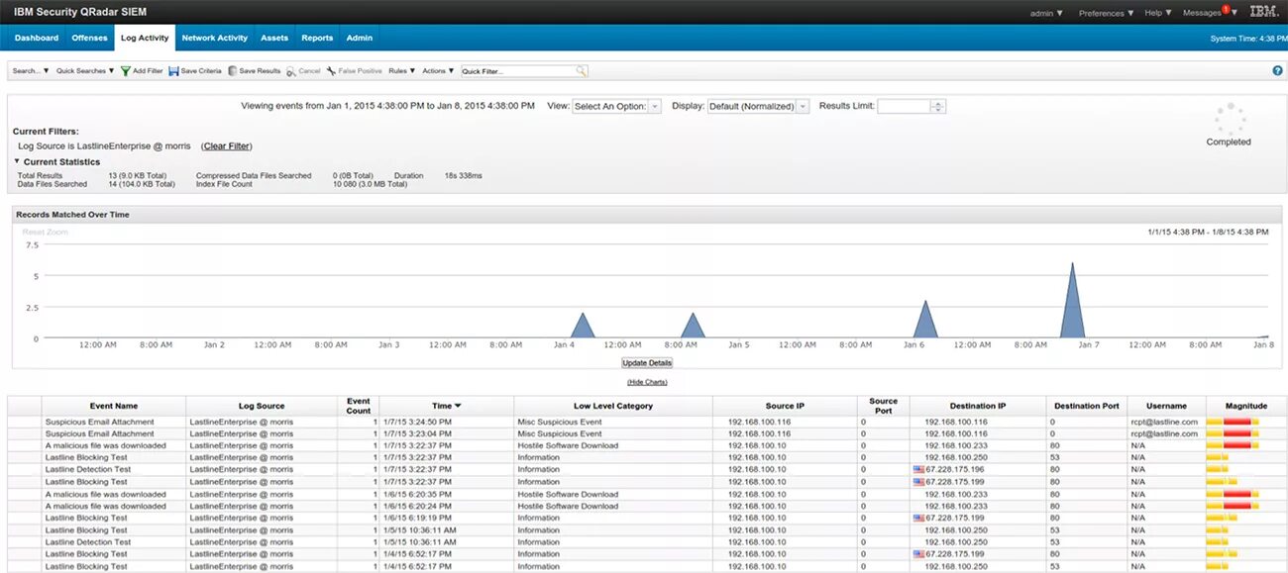Open the Help dropdown in header
Screen dimensions: 1288x573
[1158, 13]
